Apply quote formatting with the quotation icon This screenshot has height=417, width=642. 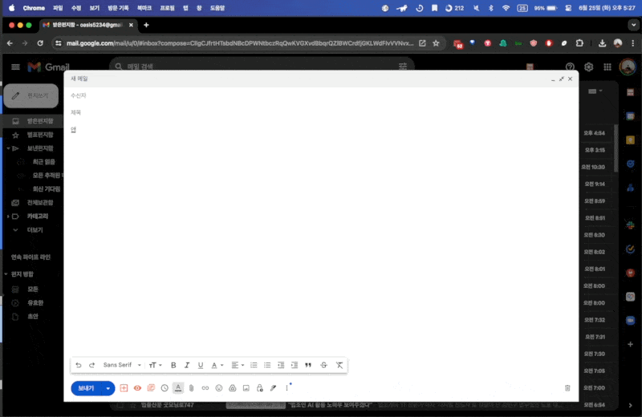point(308,365)
